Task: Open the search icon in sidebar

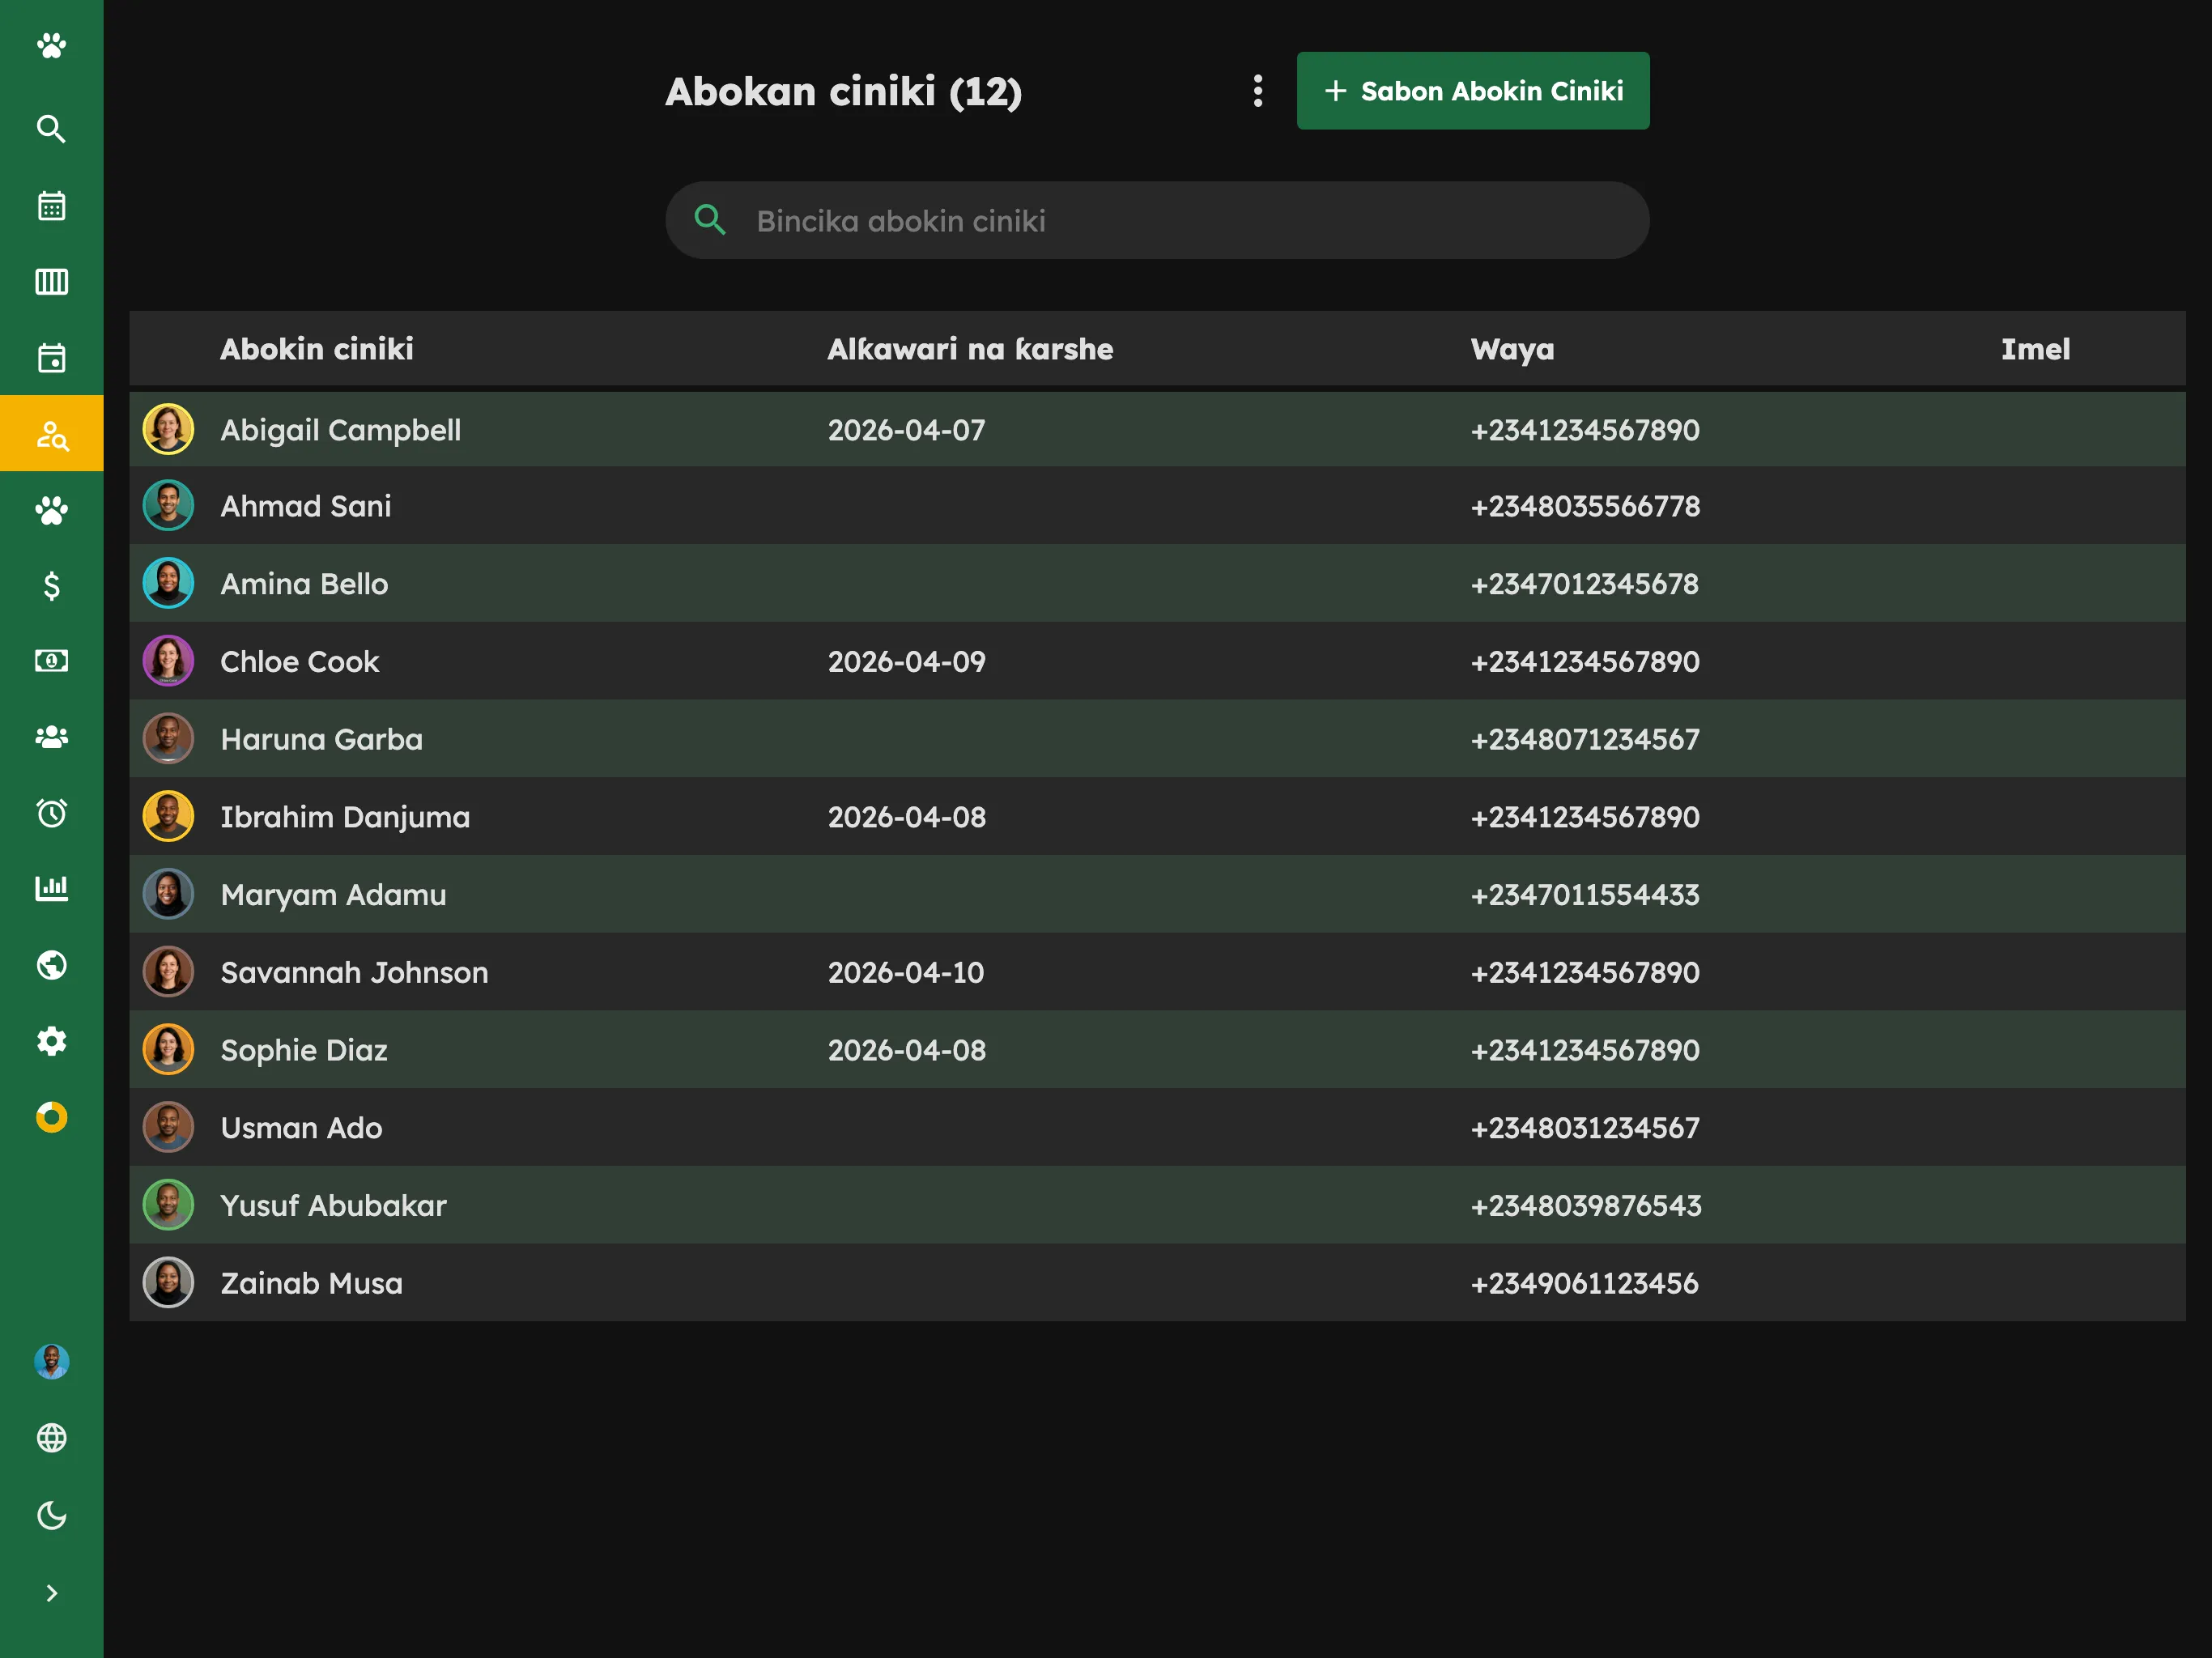Action: [x=51, y=129]
